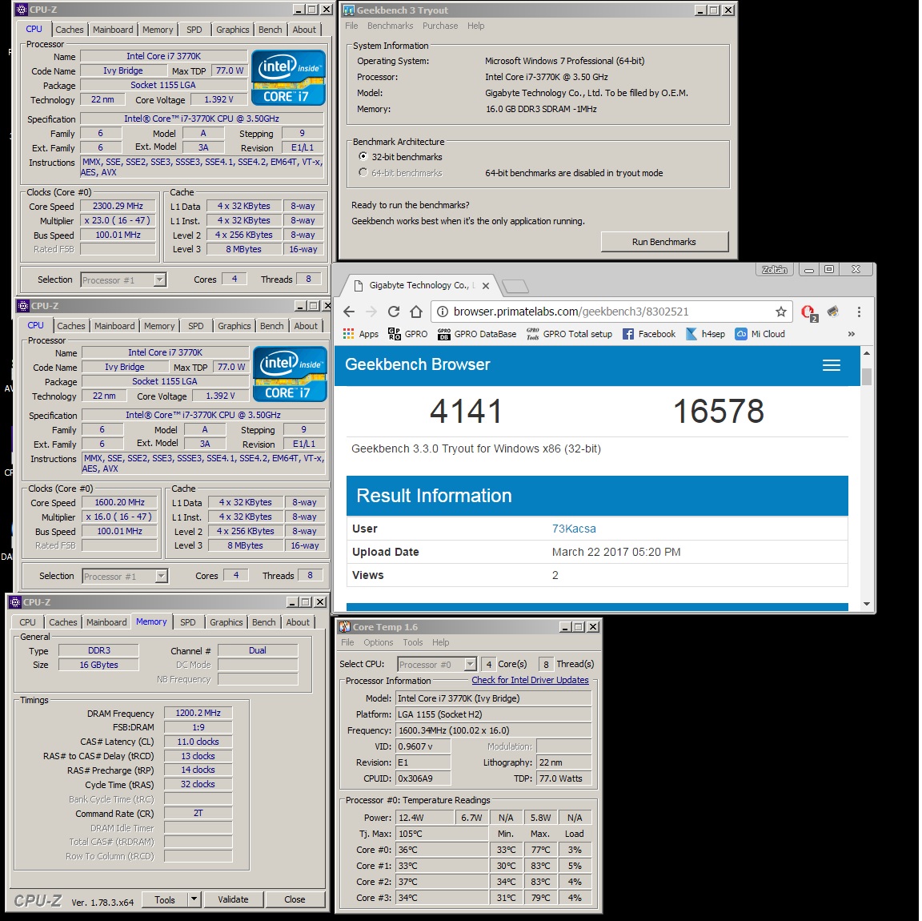
Task: Click the browser vertical scrollbar thumb
Action: pos(866,376)
